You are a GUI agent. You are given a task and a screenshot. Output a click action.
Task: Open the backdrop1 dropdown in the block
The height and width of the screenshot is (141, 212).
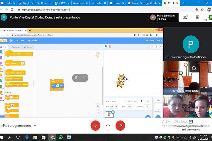[27, 54]
